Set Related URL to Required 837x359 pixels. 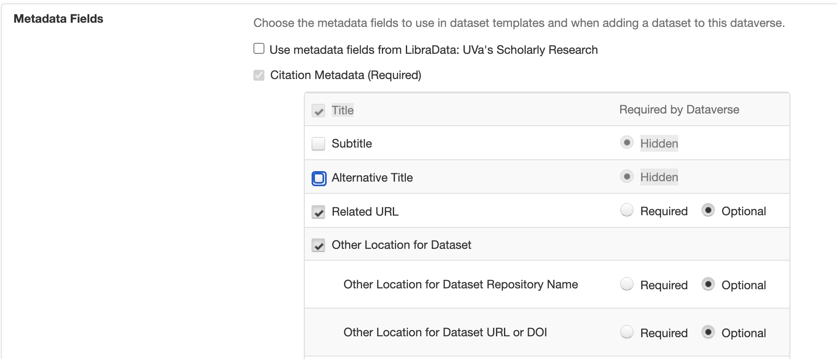(627, 210)
